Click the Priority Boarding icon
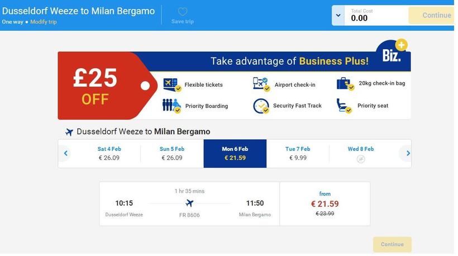 pos(171,106)
